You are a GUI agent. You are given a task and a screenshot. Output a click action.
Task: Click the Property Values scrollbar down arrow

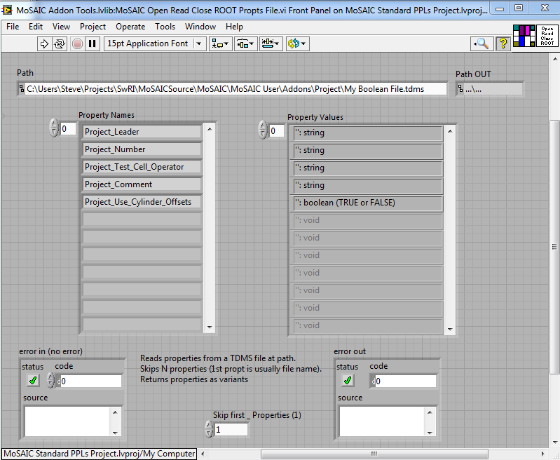click(450, 329)
